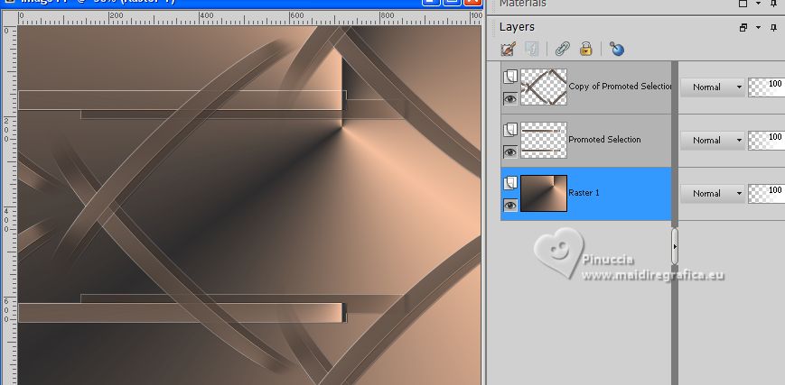Expand layers pane using splitter arrow handle
Viewport: 785px width, 385px height.
pyautogui.click(x=675, y=246)
